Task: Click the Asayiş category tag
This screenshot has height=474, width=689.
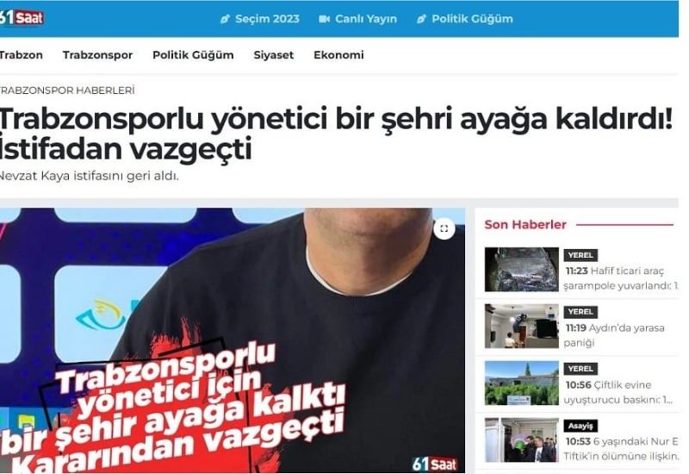Action: tap(580, 426)
